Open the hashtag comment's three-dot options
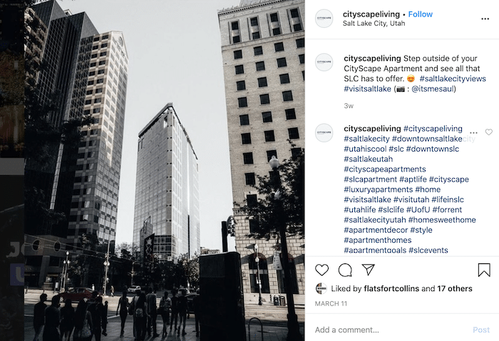The width and height of the screenshot is (499, 341). point(473,132)
